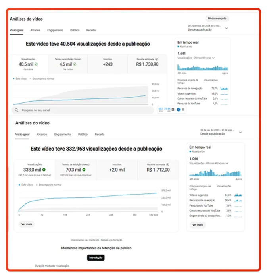Expand Últimas 48 horas dropdown under 1.641
This screenshot has width=267, height=278.
(213, 58)
